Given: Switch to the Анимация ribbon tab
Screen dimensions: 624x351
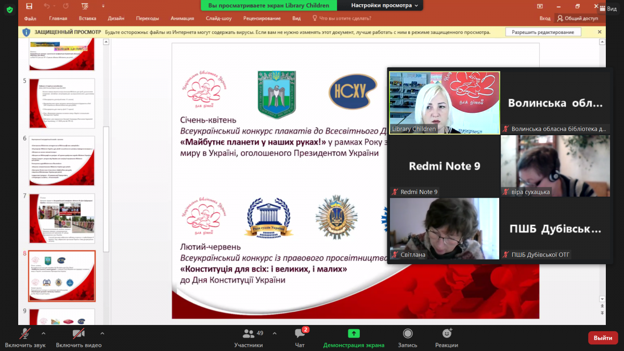Looking at the screenshot, I should (x=182, y=18).
